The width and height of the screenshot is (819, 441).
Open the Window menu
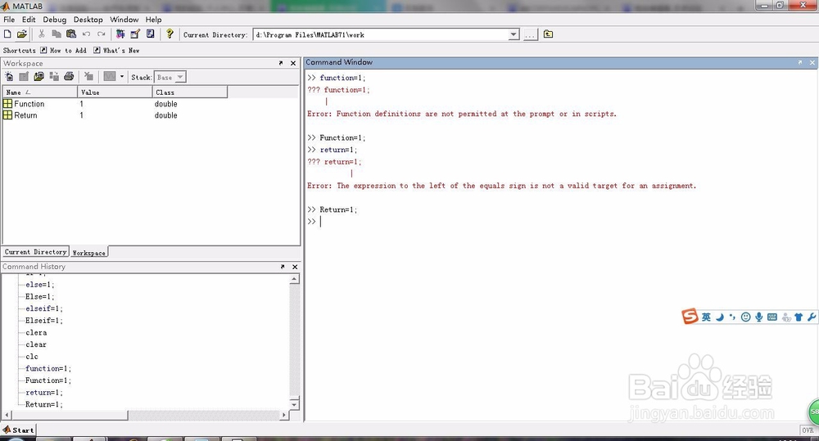[124, 20]
